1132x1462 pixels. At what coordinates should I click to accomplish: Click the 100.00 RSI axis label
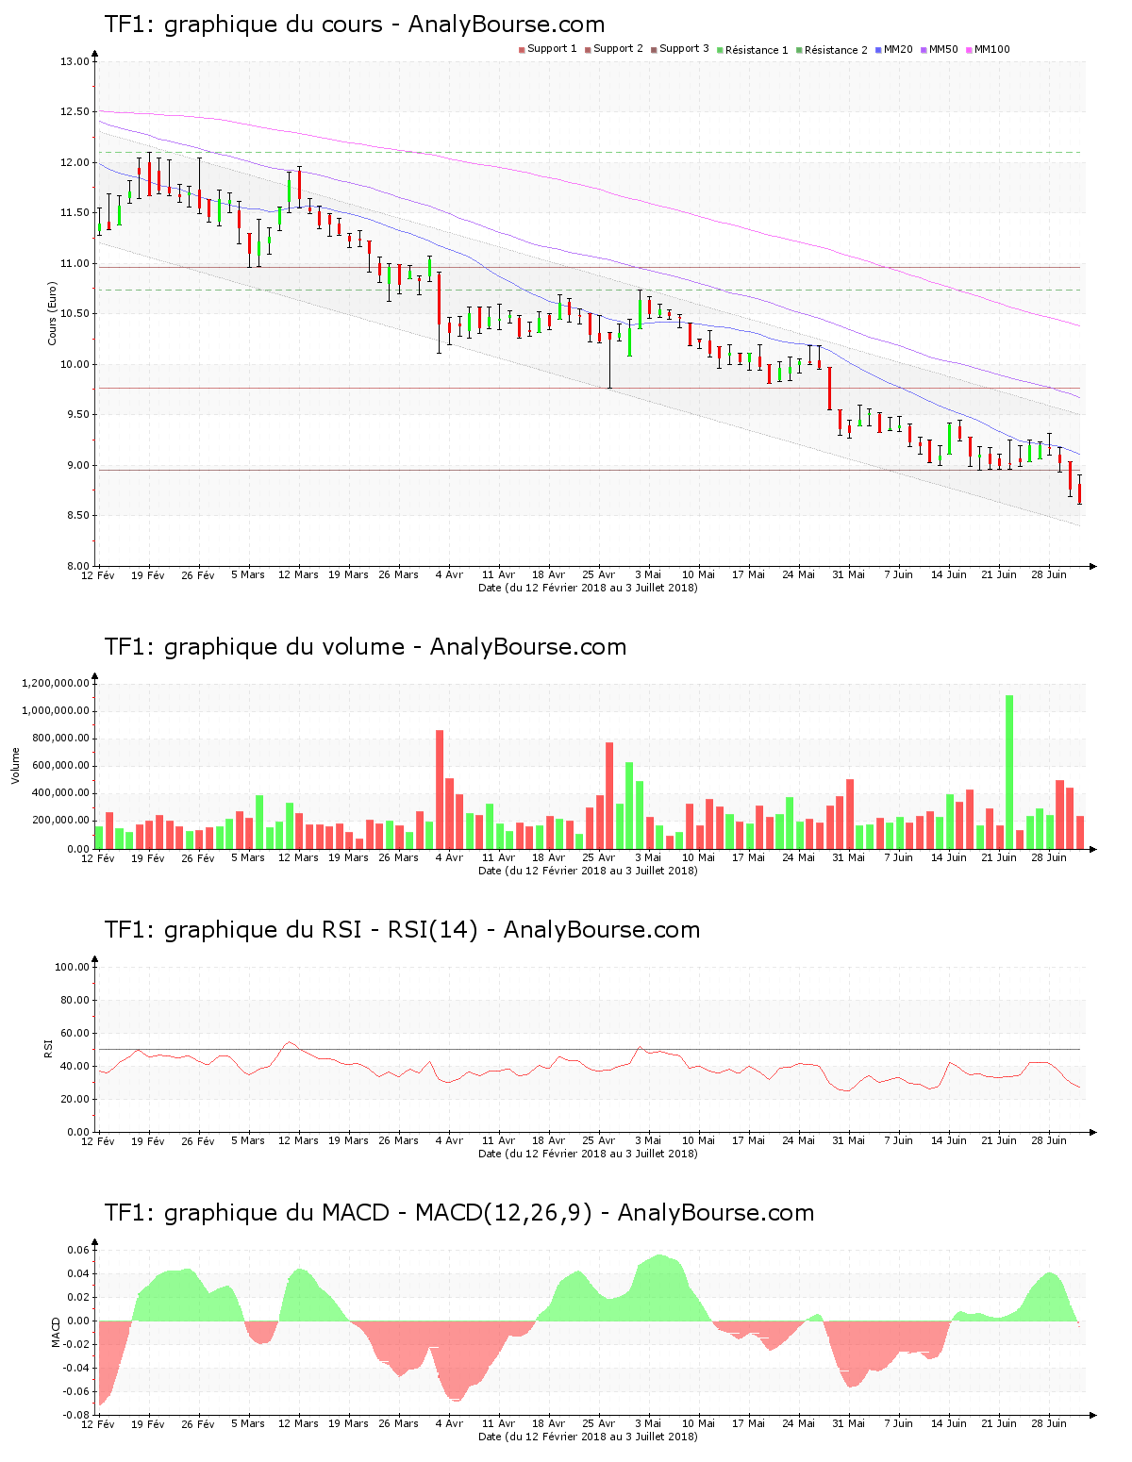coord(72,968)
